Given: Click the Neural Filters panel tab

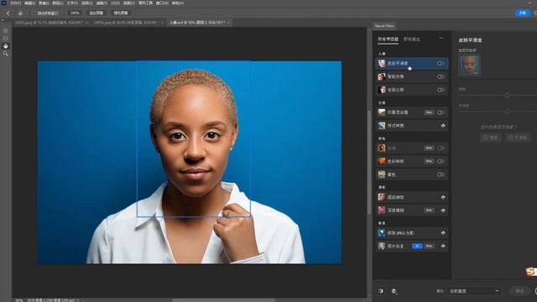Looking at the screenshot, I should coord(384,26).
